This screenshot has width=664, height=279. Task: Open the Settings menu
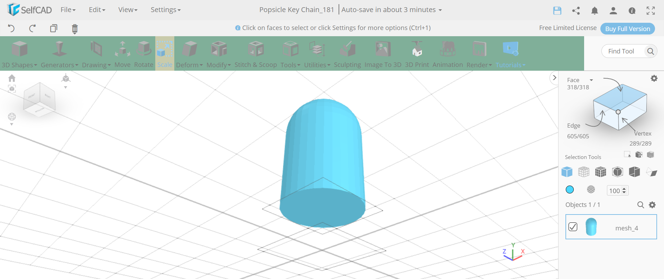point(165,10)
